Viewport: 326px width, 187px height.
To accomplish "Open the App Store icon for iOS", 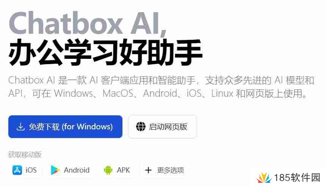I will [x=17, y=170].
